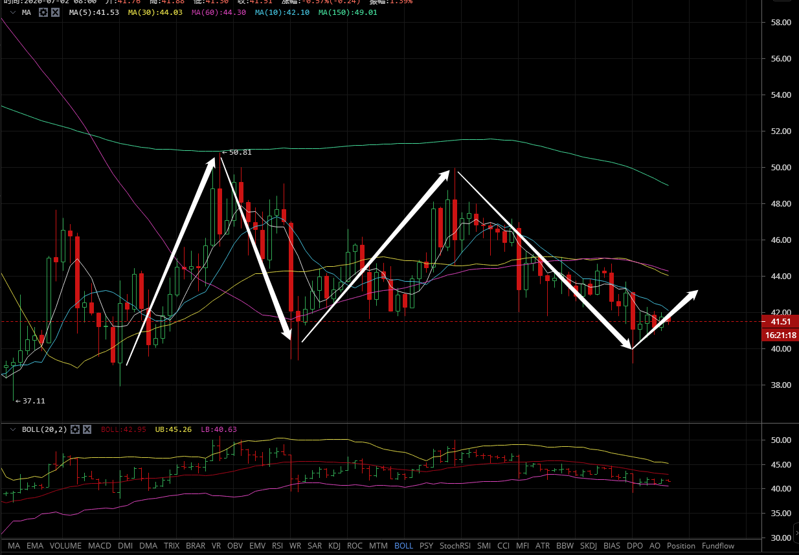Choose the StochRSI indicator
Image resolution: width=799 pixels, height=555 pixels.
click(455, 546)
